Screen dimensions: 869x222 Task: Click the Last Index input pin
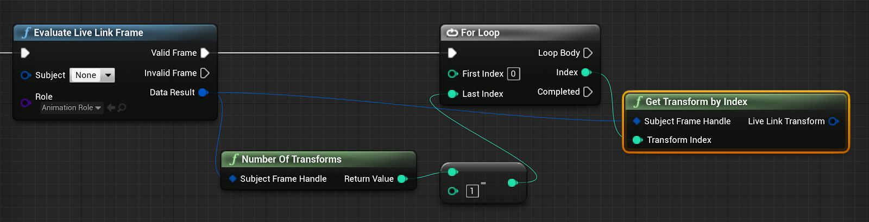tap(452, 94)
